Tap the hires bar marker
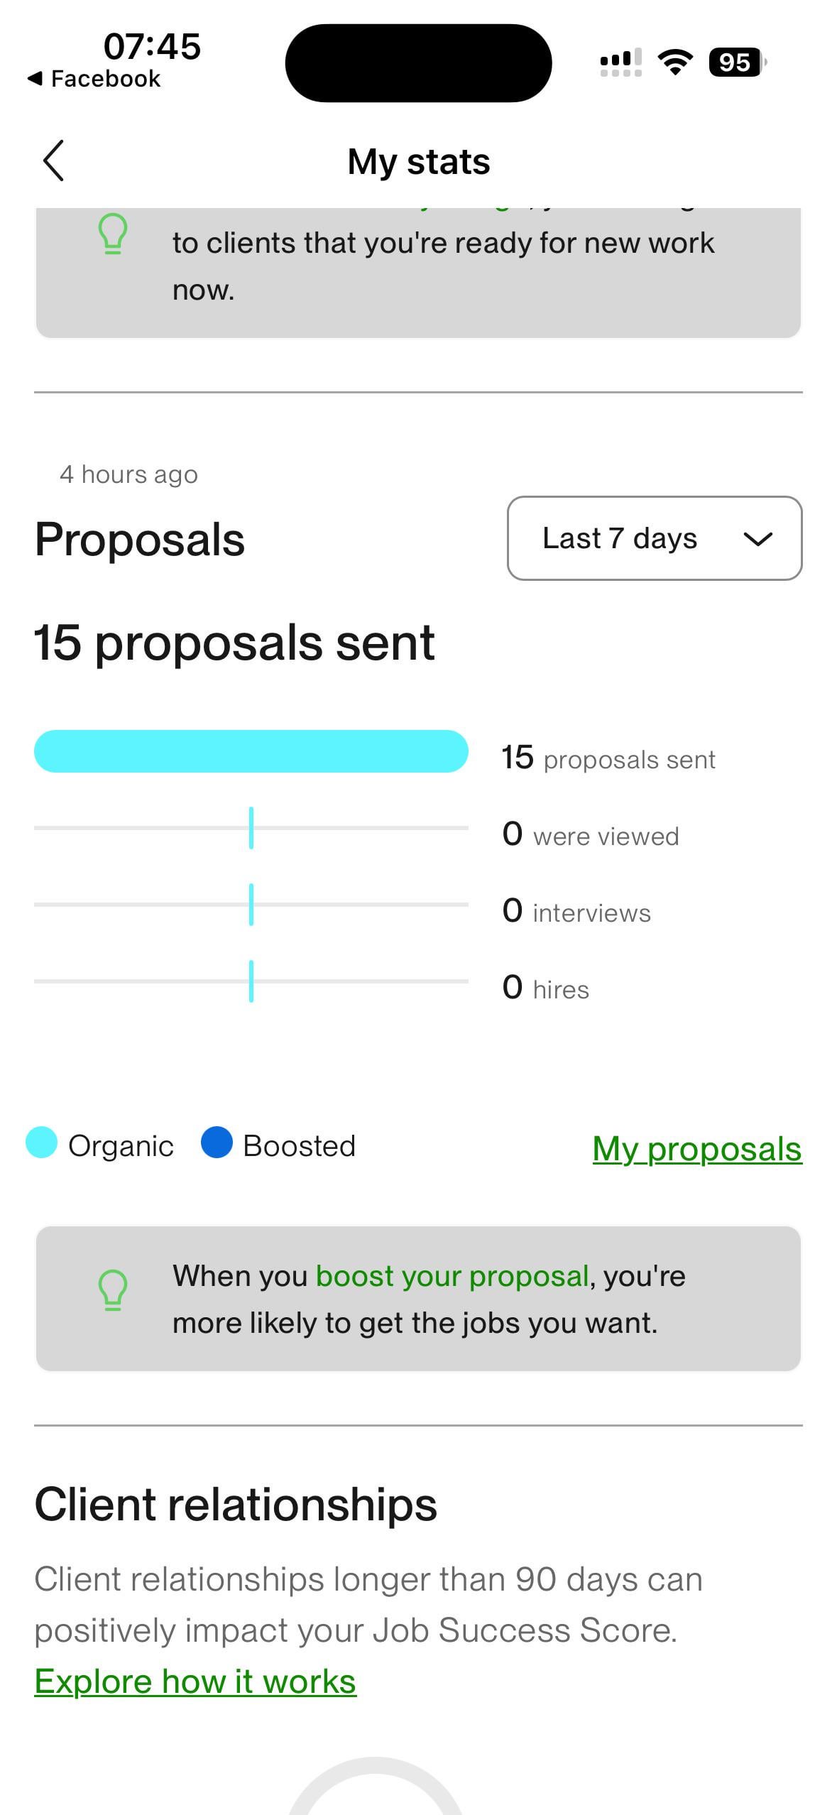Viewport: 837px width, 1815px height. coord(251,981)
